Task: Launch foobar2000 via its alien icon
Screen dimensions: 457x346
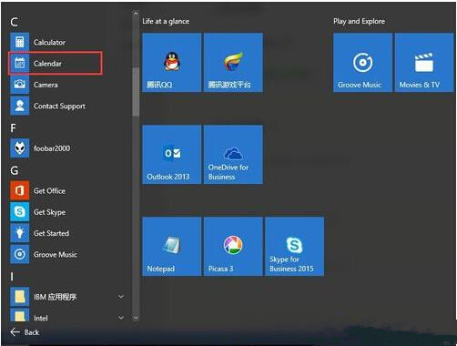Action: [x=20, y=148]
